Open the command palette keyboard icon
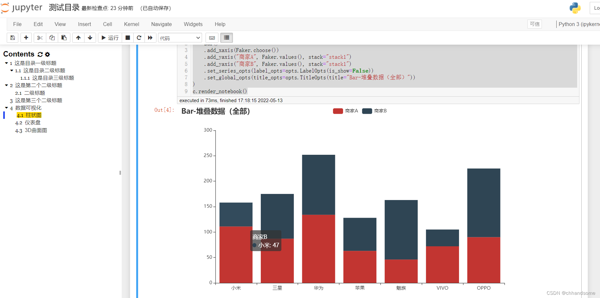This screenshot has height=298, width=600. pos(212,38)
